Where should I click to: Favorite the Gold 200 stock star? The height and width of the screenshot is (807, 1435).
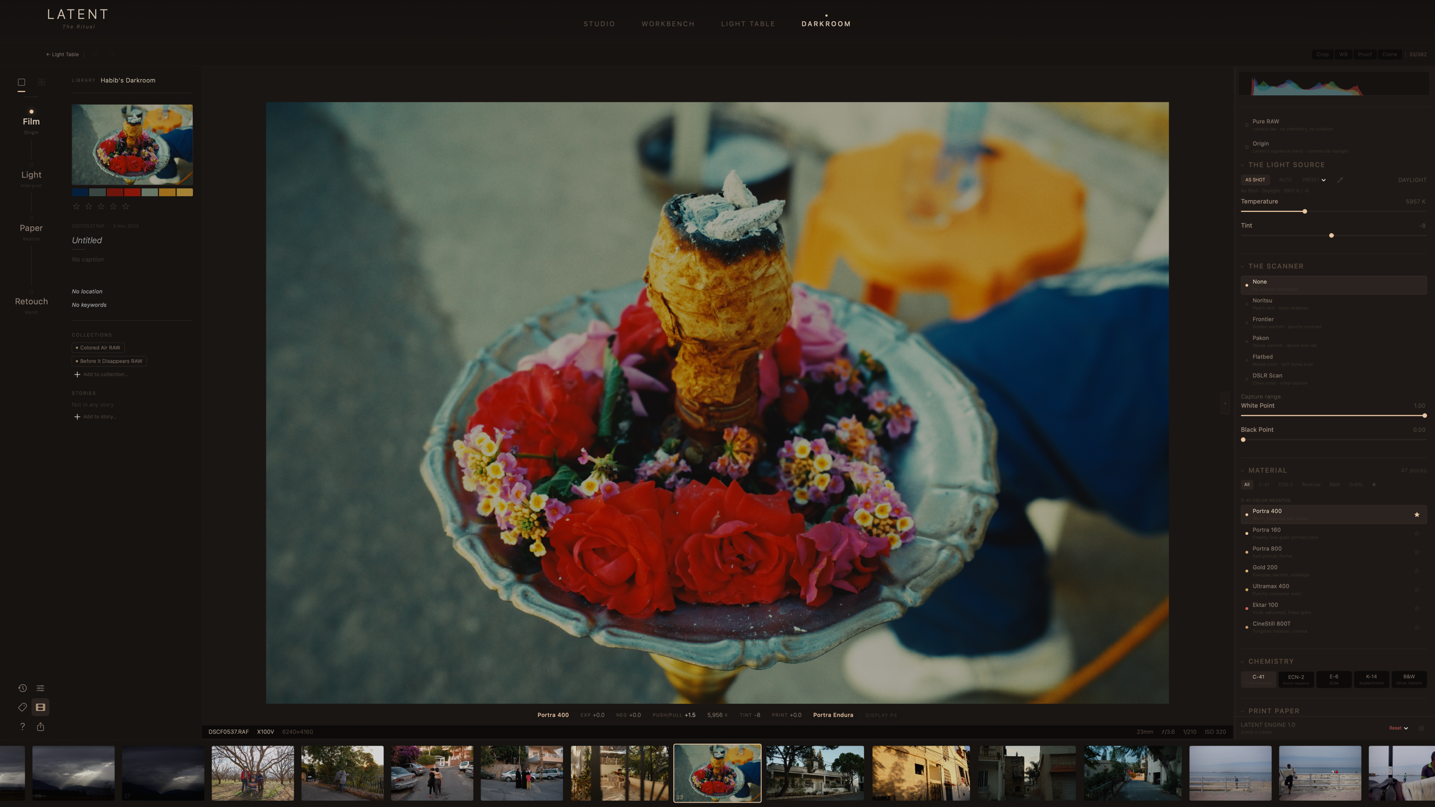tap(1417, 571)
